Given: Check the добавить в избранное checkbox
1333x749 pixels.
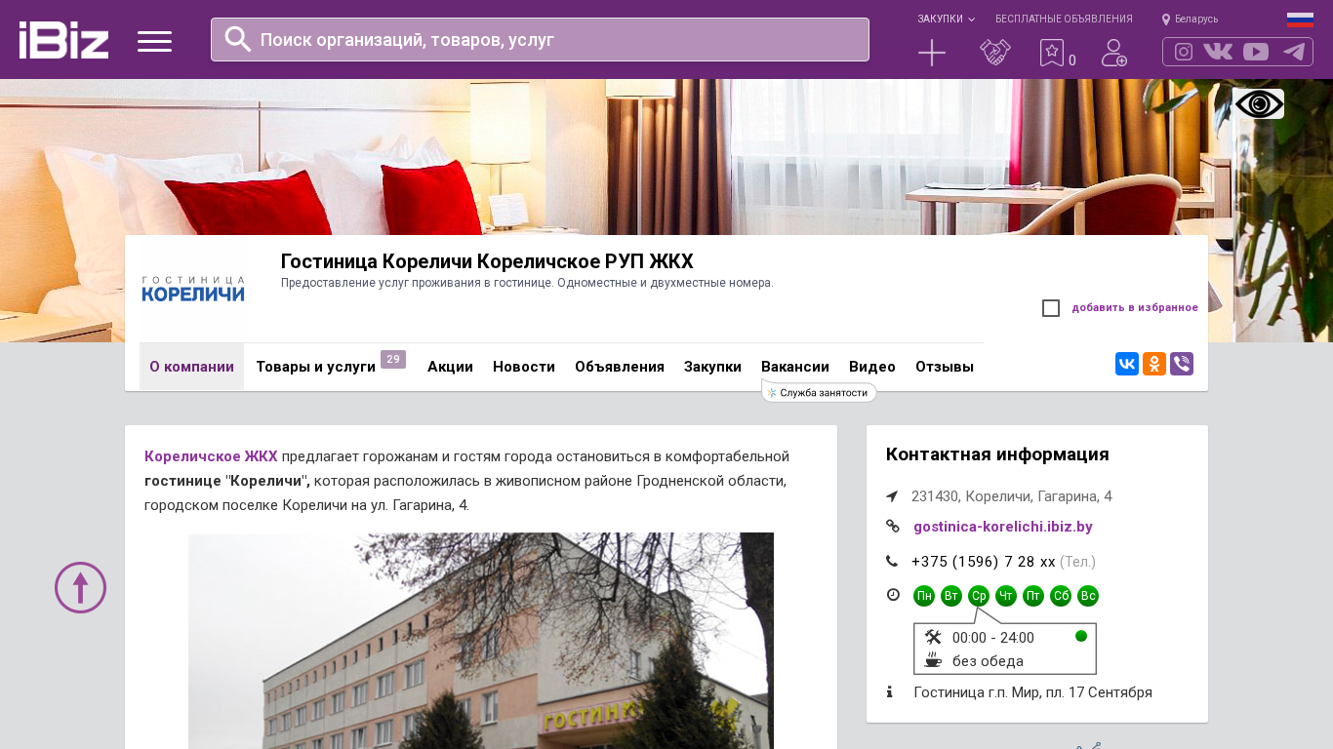Looking at the screenshot, I should [x=1051, y=308].
